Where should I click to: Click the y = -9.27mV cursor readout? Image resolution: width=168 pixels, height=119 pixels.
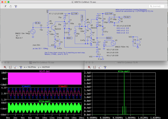[x=44, y=67]
